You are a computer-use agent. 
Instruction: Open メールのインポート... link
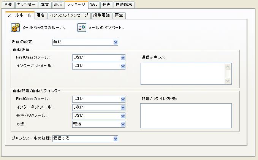coord(106,28)
